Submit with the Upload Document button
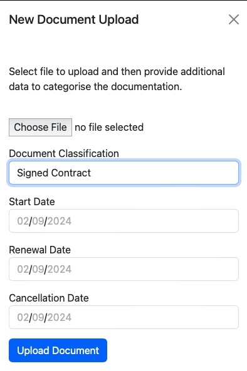The image size is (247, 371). [58, 350]
